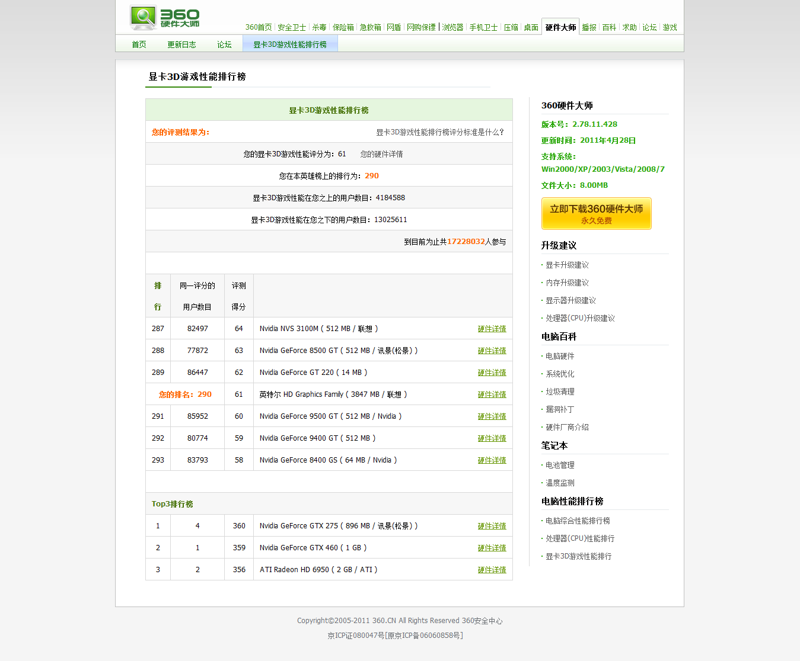Select 保险箱 in the top navigation

343,27
